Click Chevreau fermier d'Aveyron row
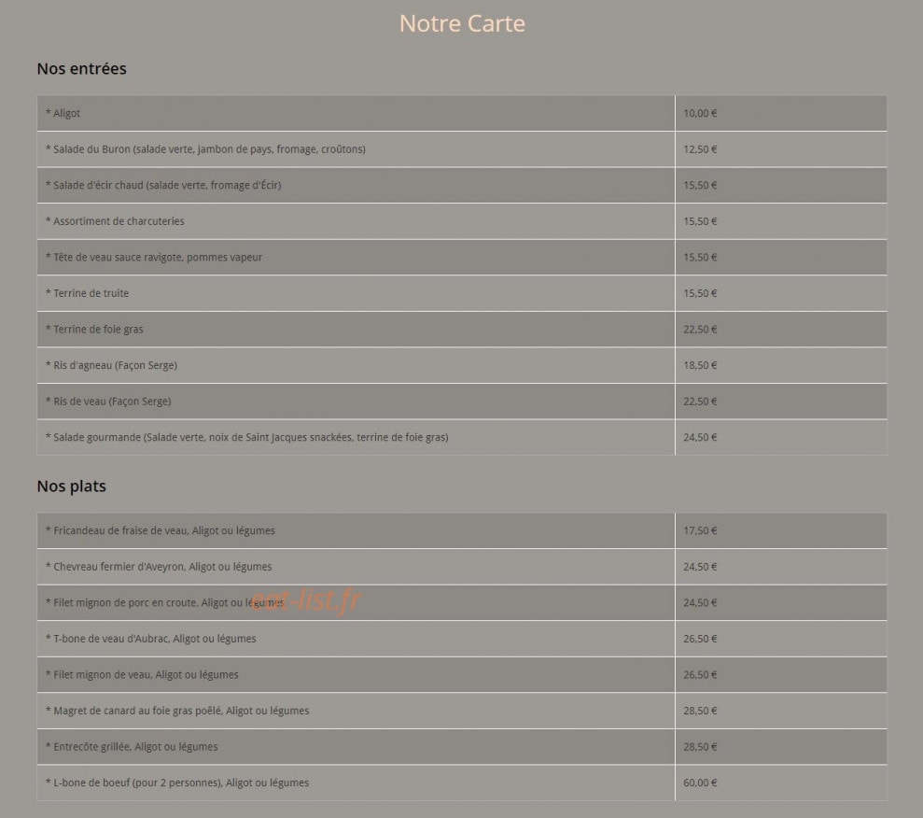Image resolution: width=923 pixels, height=818 pixels. click(461, 567)
